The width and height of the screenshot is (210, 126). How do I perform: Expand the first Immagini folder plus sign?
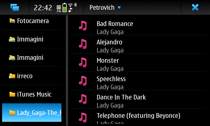coord(10,40)
